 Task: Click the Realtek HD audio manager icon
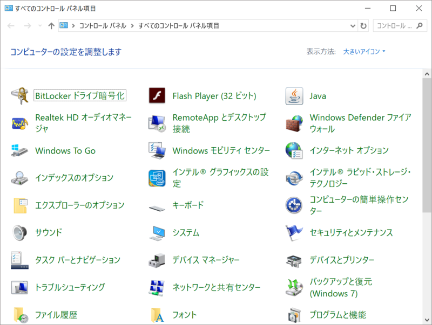click(19, 123)
